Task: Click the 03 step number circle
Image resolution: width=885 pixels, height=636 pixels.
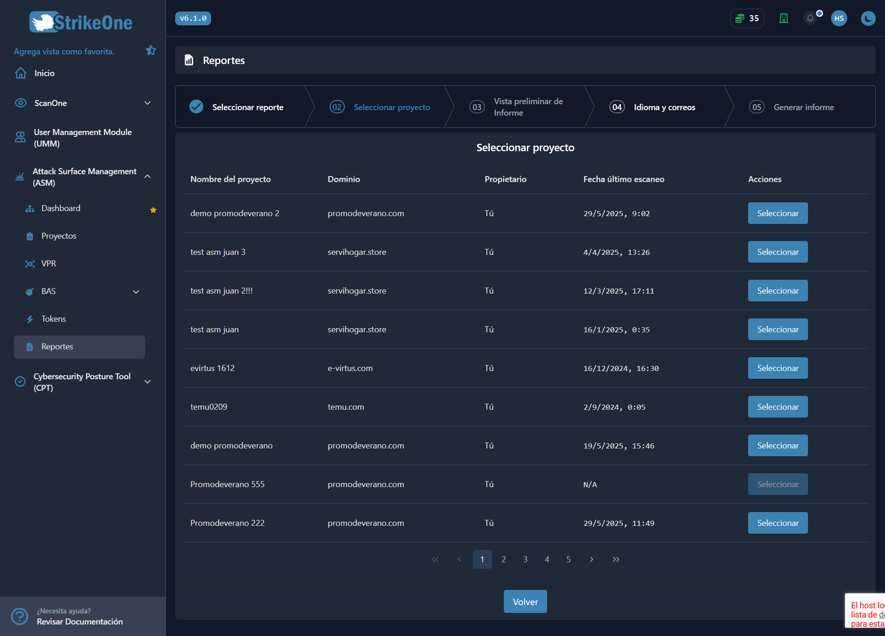Action: pyautogui.click(x=477, y=107)
